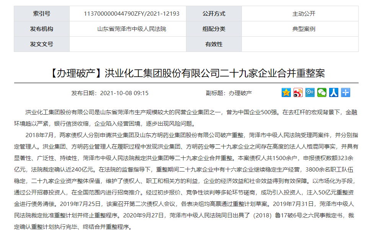This screenshot has width=372, height=230.
Task: Share to Tencent Weibo icon
Action: click(310, 92)
